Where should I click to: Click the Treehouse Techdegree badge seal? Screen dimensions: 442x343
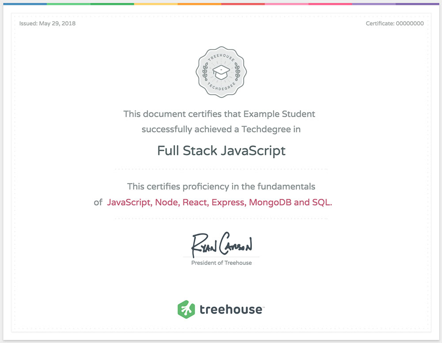[221, 72]
